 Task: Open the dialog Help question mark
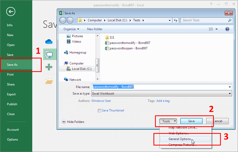click(x=227, y=29)
